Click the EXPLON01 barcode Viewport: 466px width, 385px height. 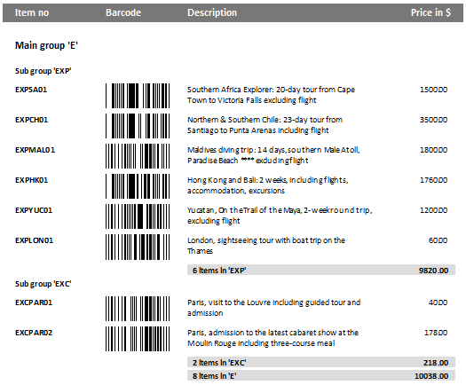(x=138, y=247)
